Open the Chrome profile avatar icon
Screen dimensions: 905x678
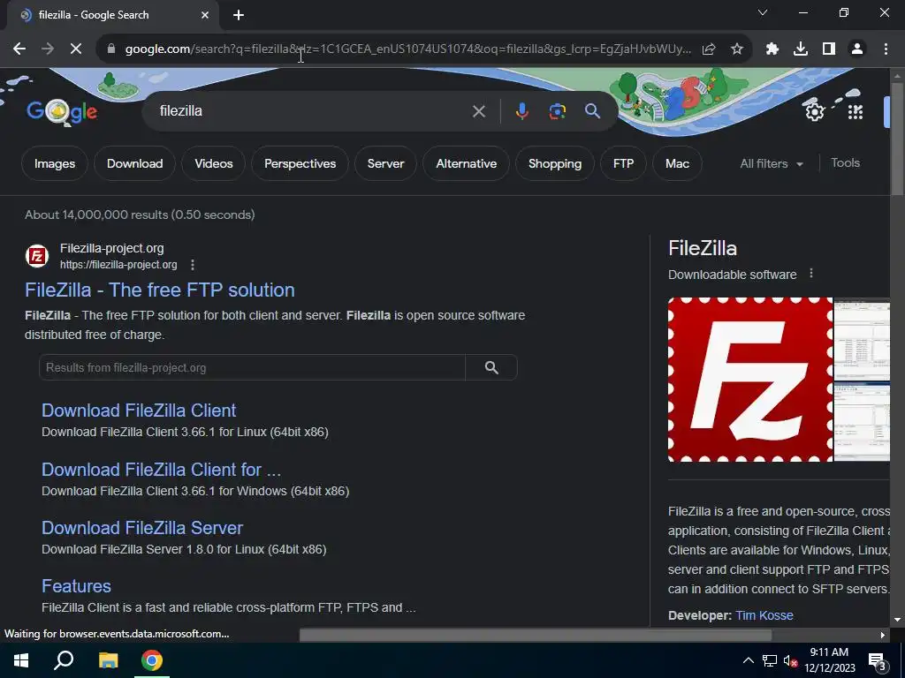coord(857,49)
